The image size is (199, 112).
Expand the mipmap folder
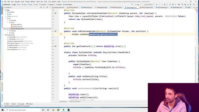click(7, 31)
